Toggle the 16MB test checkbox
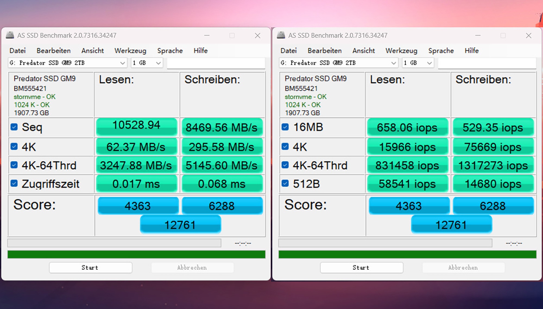The image size is (543, 309). [285, 127]
